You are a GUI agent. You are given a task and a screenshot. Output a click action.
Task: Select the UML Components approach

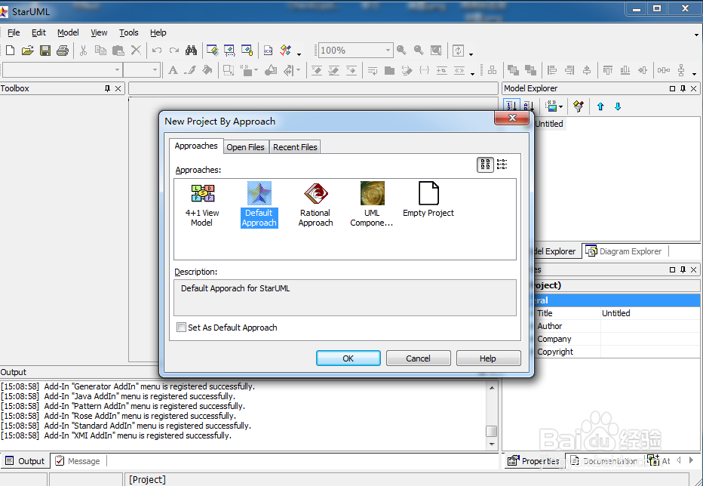[x=372, y=205]
